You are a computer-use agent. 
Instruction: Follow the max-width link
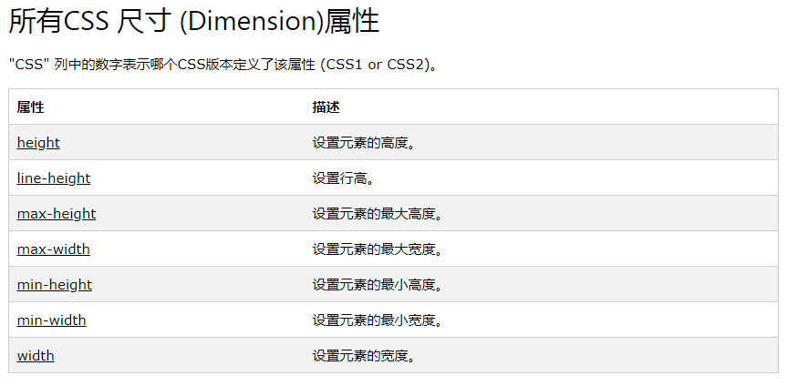pyautogui.click(x=54, y=249)
